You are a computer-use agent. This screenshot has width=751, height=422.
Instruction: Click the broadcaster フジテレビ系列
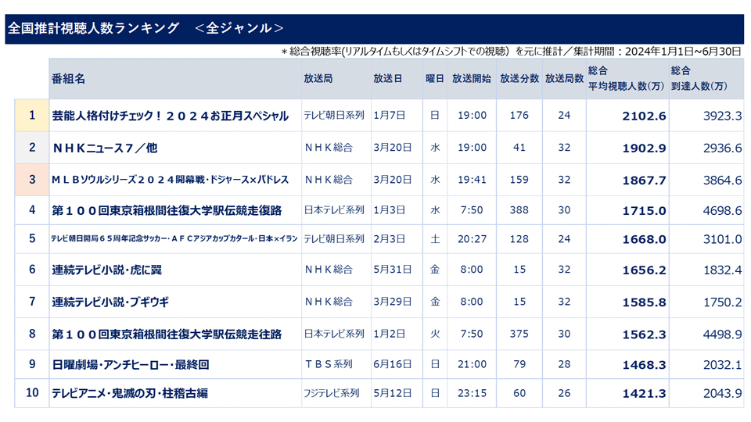pyautogui.click(x=332, y=393)
